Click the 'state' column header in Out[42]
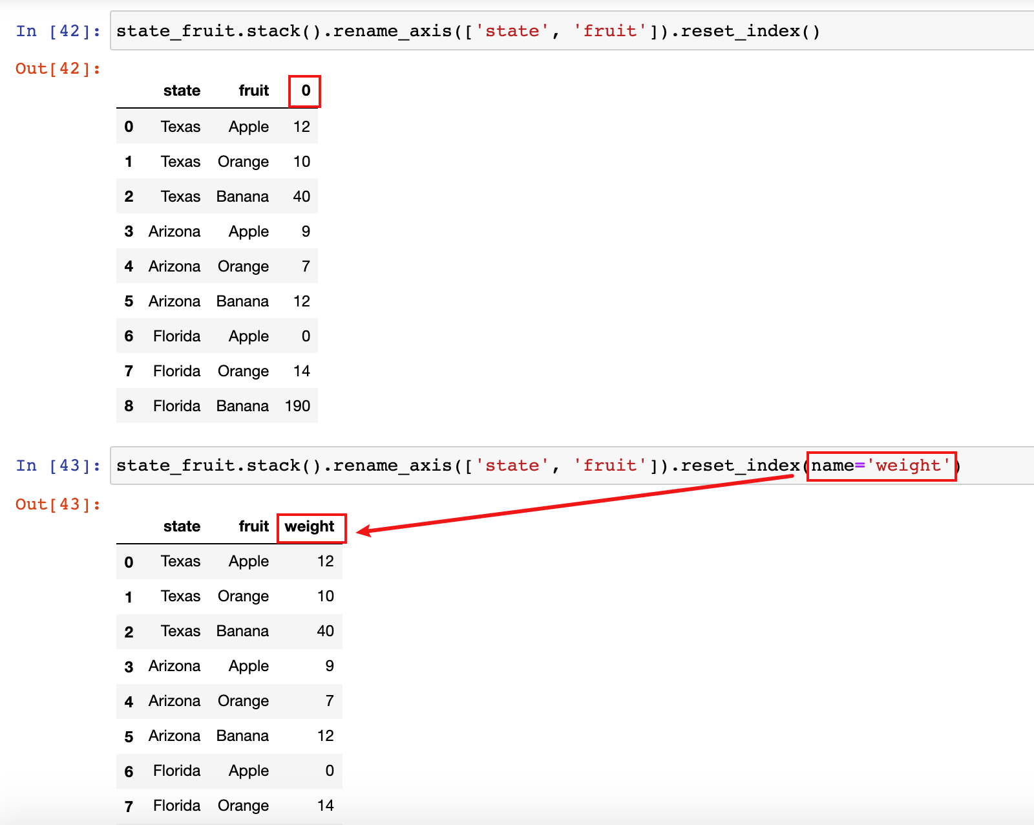This screenshot has width=1034, height=825. click(182, 91)
